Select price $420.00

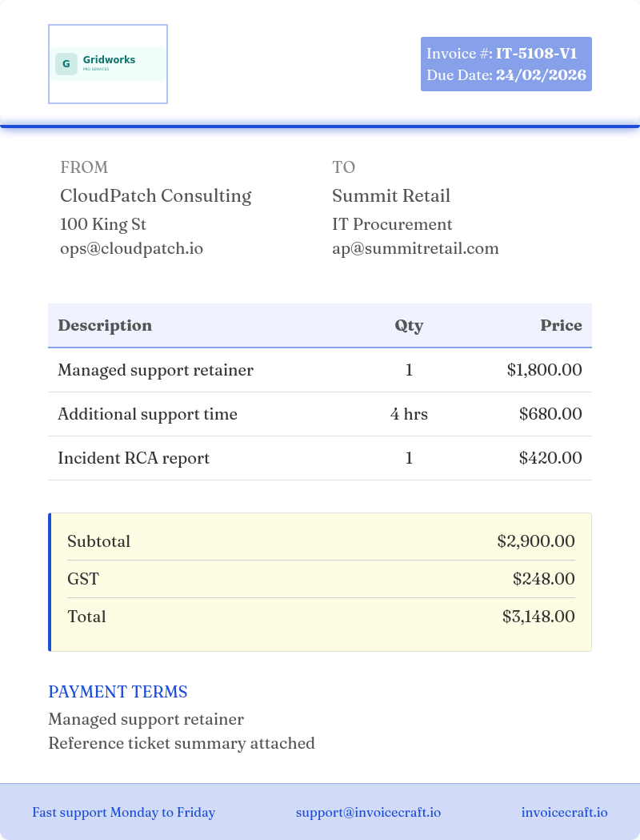coord(550,458)
